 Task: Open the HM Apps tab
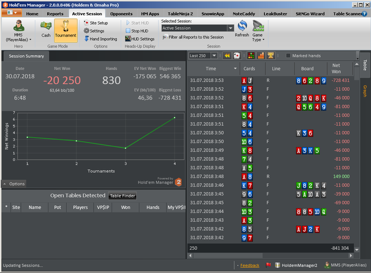[150, 14]
